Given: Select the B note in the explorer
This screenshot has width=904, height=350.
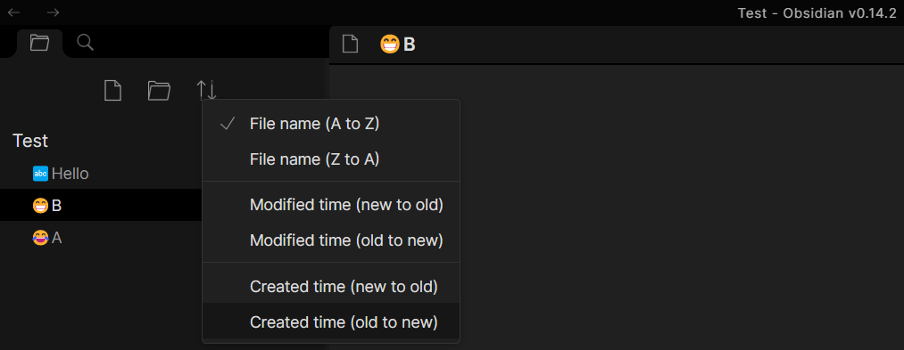Looking at the screenshot, I should pyautogui.click(x=101, y=205).
